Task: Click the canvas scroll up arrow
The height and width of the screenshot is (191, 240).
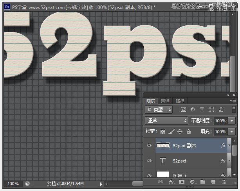Action: pos(233,15)
